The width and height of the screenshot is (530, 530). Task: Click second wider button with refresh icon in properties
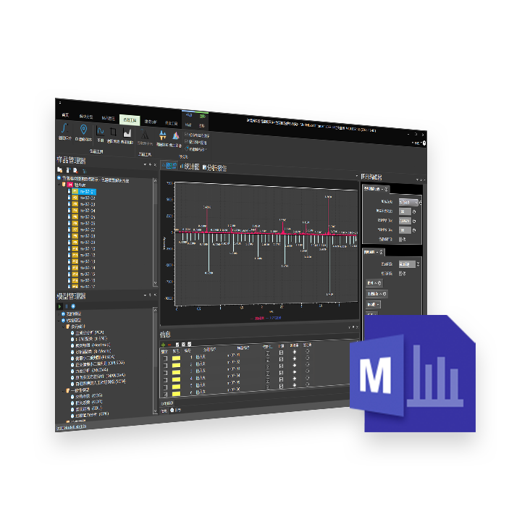pyautogui.click(x=377, y=294)
